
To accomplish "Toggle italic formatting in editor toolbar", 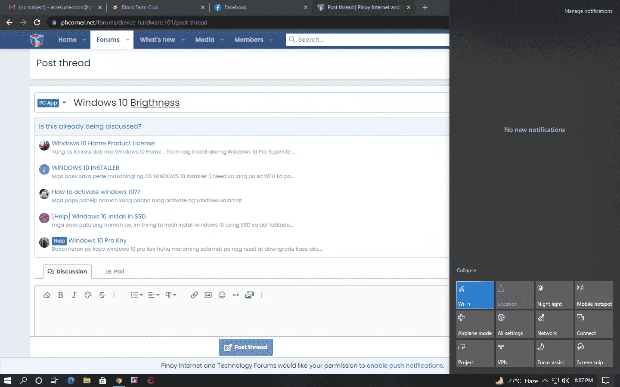I will tap(74, 295).
